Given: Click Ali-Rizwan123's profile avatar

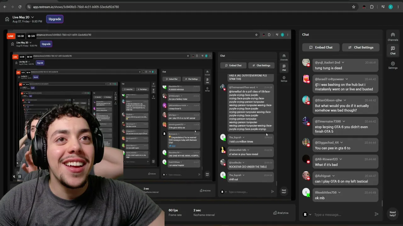Looking at the screenshot, I should coord(306,159).
